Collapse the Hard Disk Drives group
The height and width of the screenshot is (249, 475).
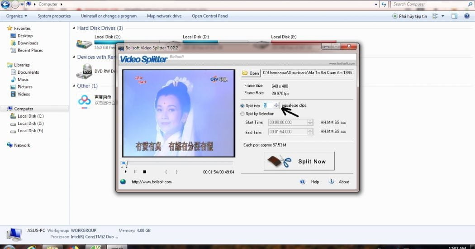[74, 28]
